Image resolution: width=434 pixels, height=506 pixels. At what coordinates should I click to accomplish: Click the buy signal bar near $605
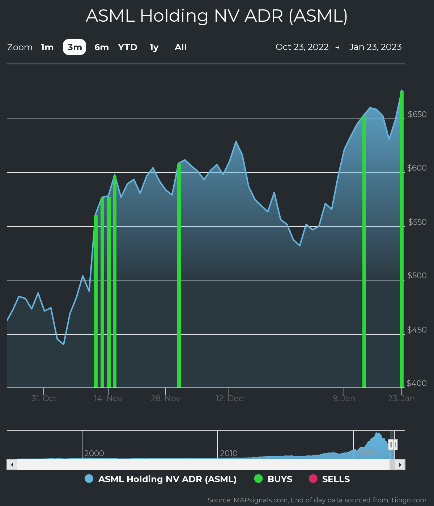tap(179, 276)
